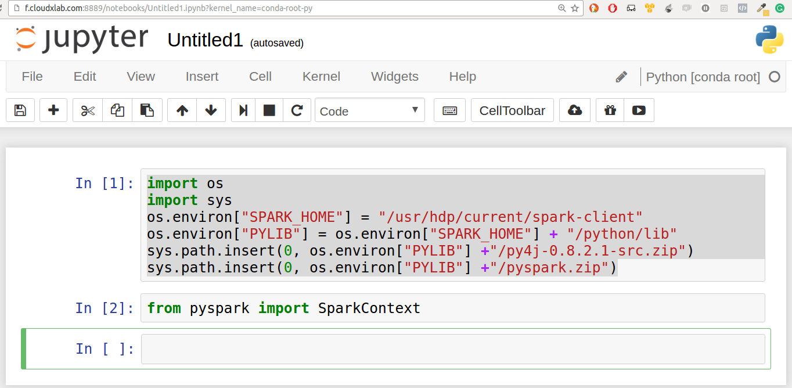Click the "/usr/hdp/current/spark-client" string
This screenshot has width=792, height=388.
[x=511, y=217]
